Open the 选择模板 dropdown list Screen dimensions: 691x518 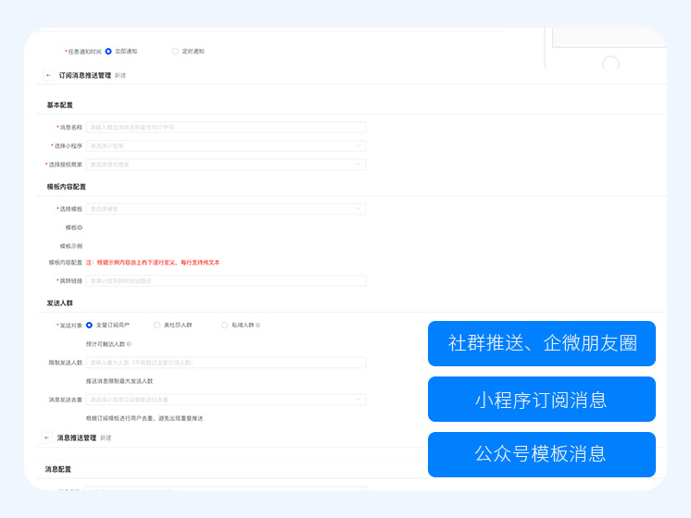[226, 209]
